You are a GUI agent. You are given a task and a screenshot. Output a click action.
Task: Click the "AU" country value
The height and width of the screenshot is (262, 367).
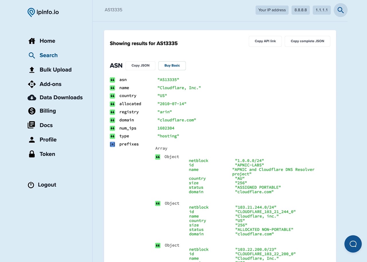pyautogui.click(x=240, y=179)
